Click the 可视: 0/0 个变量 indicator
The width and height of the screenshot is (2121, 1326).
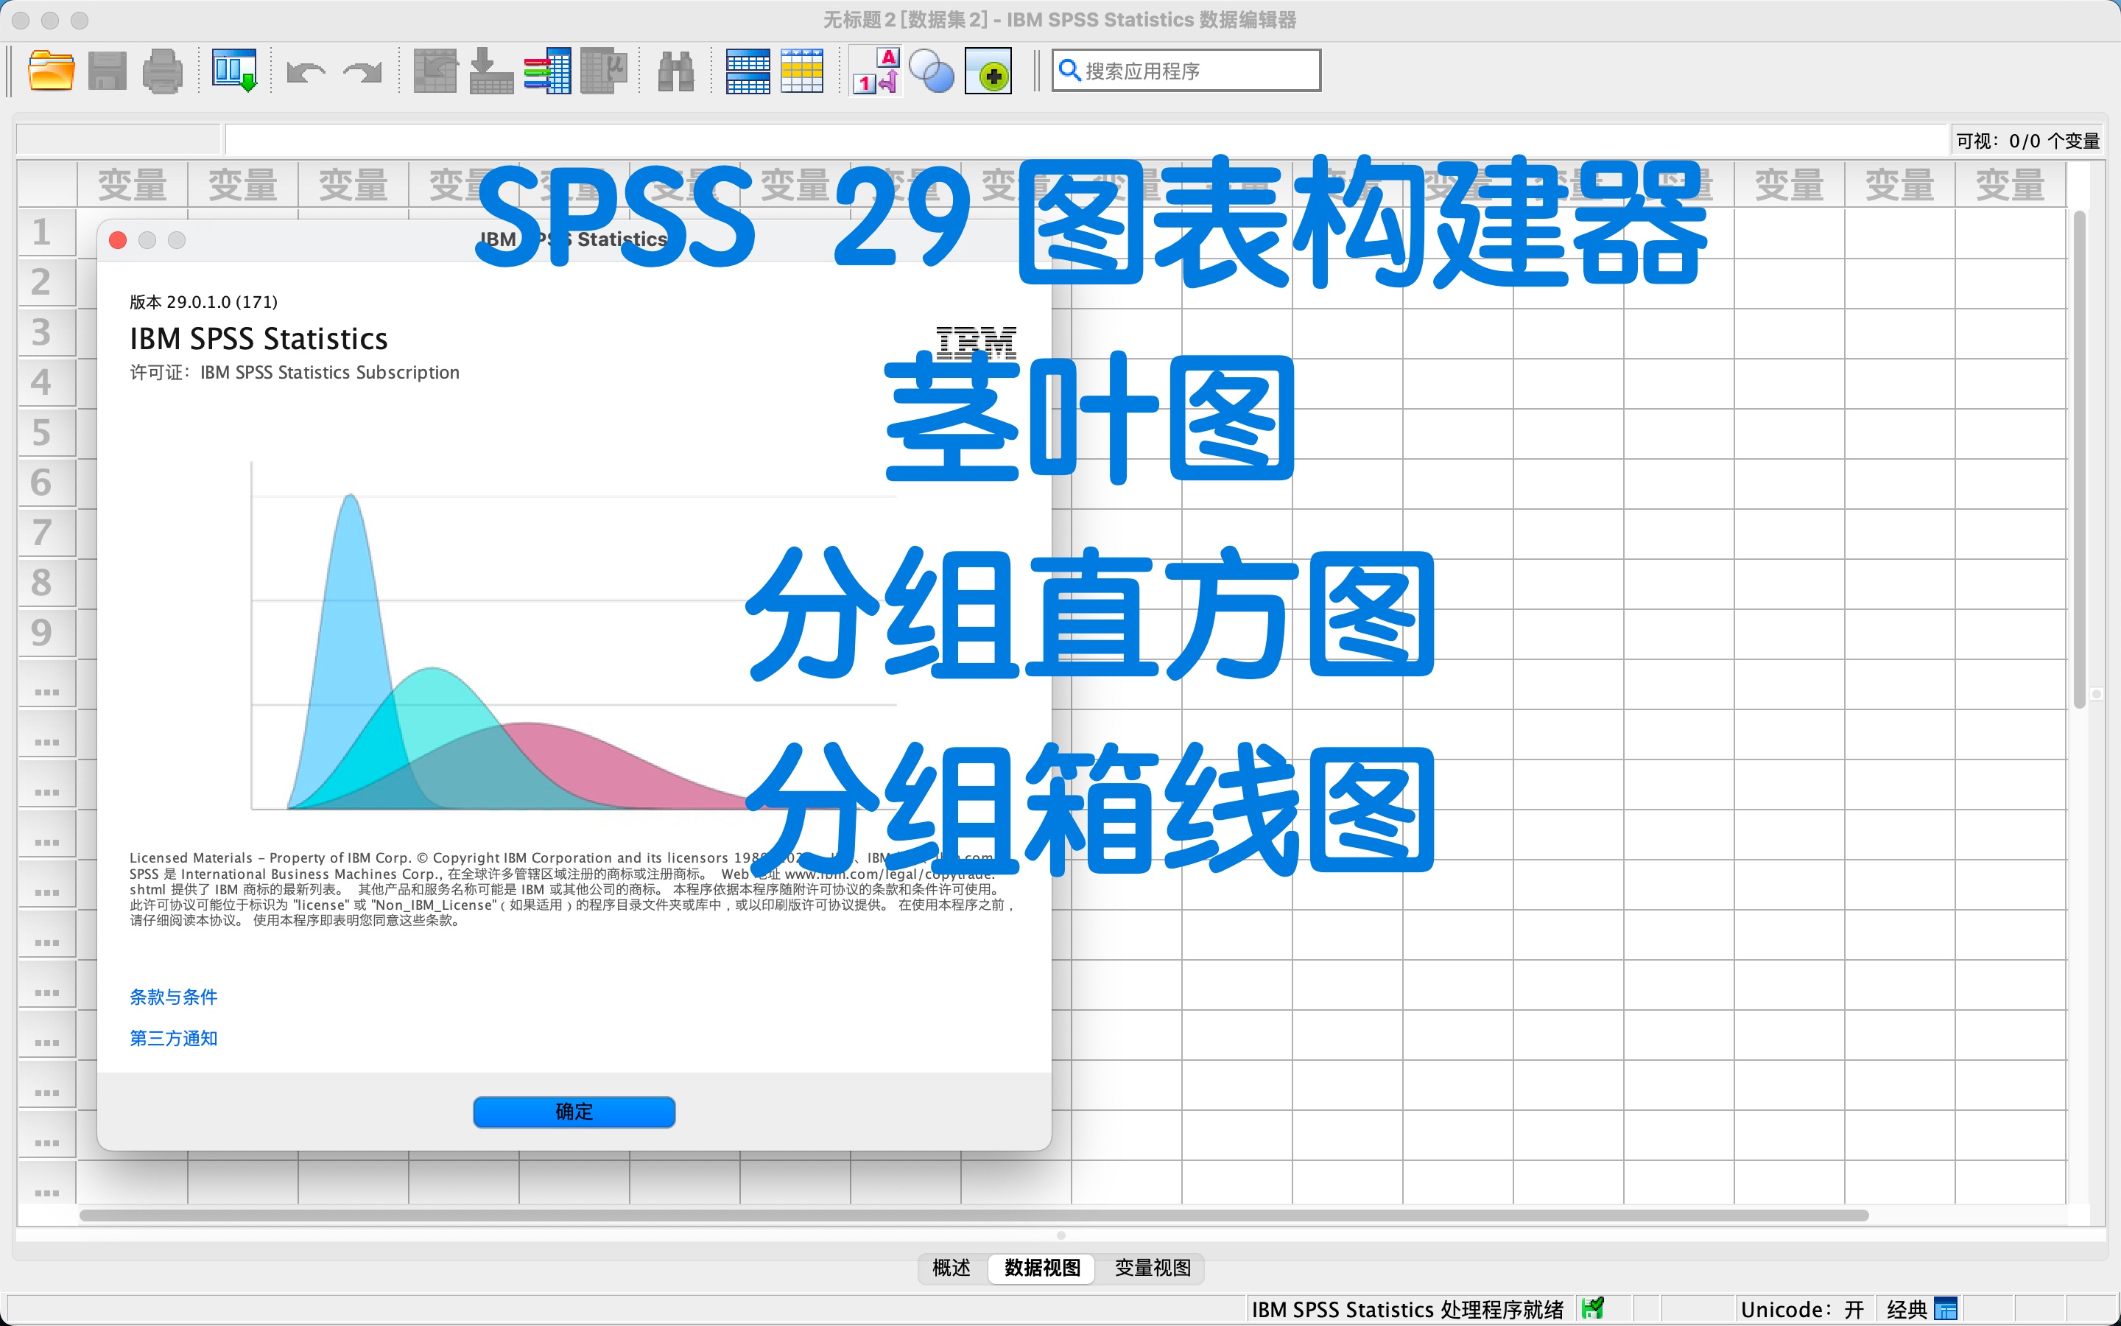point(2027,140)
